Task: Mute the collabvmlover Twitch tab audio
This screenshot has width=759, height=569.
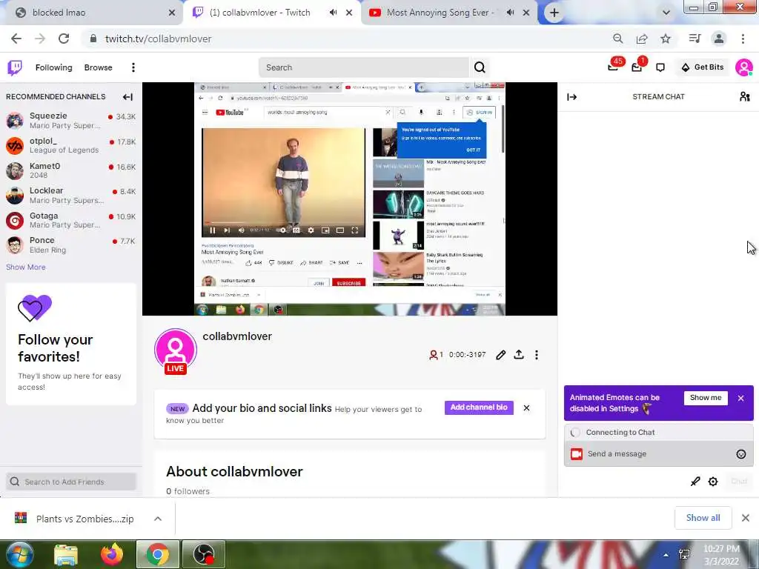Action: [x=333, y=13]
